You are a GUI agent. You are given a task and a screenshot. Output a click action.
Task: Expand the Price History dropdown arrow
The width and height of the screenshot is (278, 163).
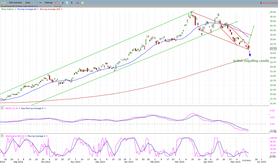(x=15, y=9)
